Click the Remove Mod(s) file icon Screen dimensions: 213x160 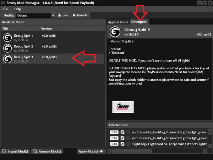(35, 151)
